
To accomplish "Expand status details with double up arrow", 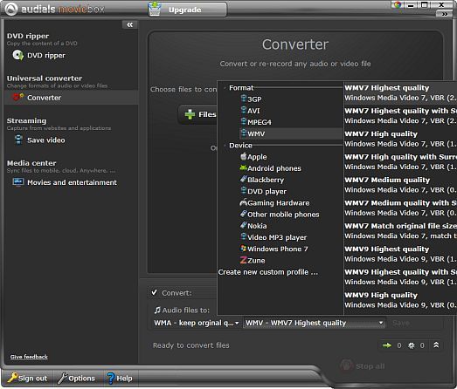I will 436,345.
